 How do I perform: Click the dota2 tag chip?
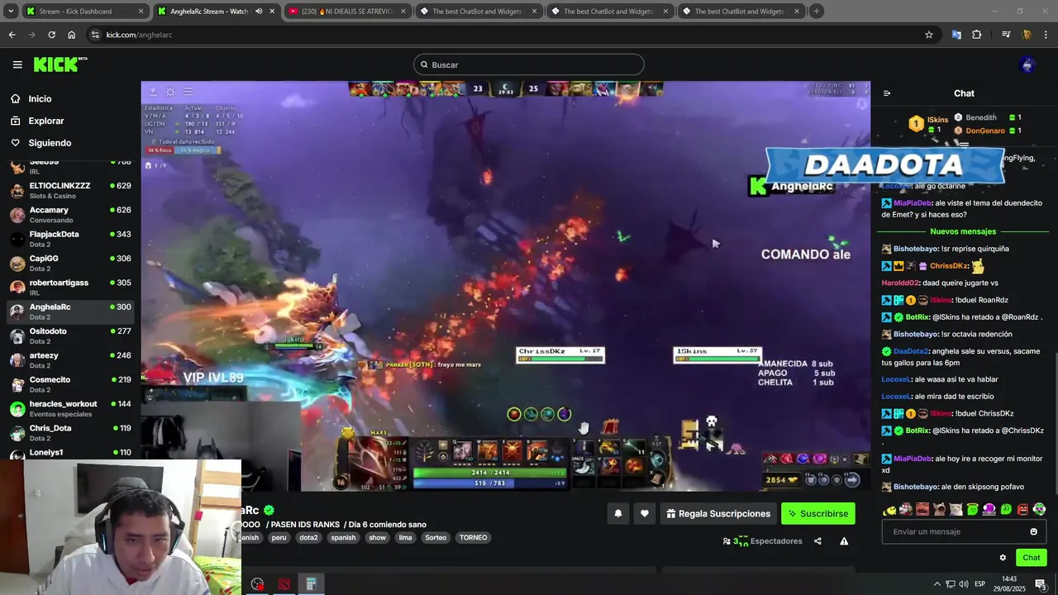(x=308, y=537)
